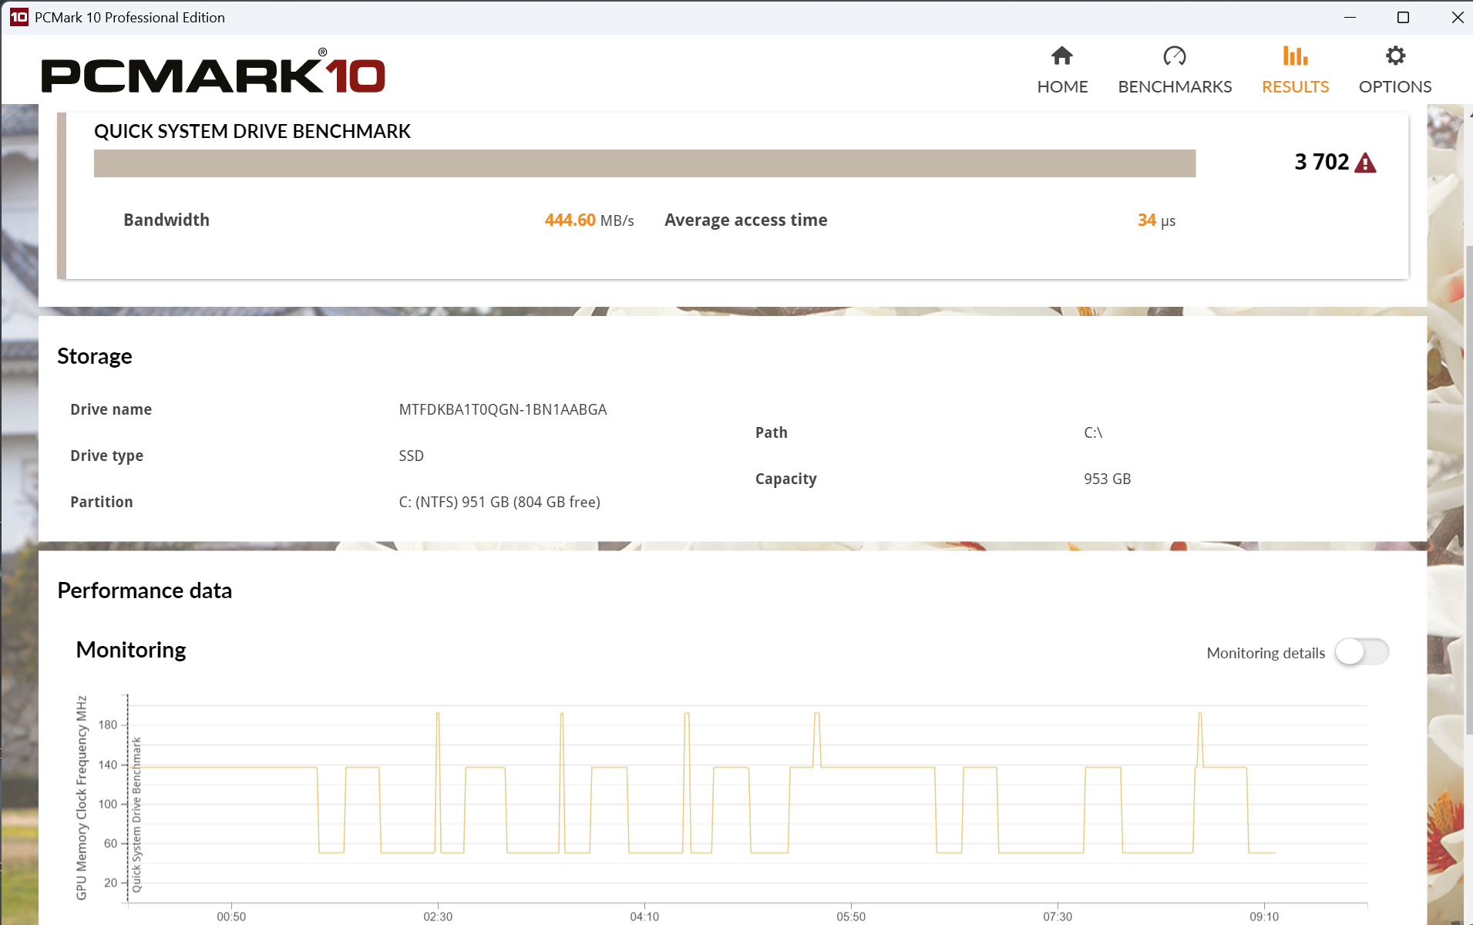Click the Partition label
Image resolution: width=1473 pixels, height=925 pixels.
pos(101,502)
